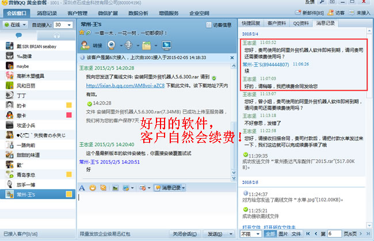The image size is (374, 241).
Task: Open the emoji smiley picker
Action: [93, 188]
